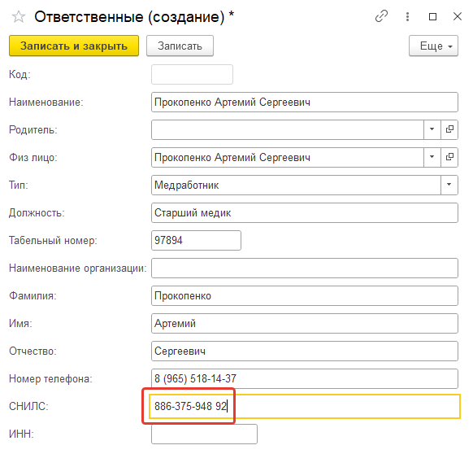Focus the Код input field
This screenshot has height=454, width=473.
pyautogui.click(x=192, y=74)
